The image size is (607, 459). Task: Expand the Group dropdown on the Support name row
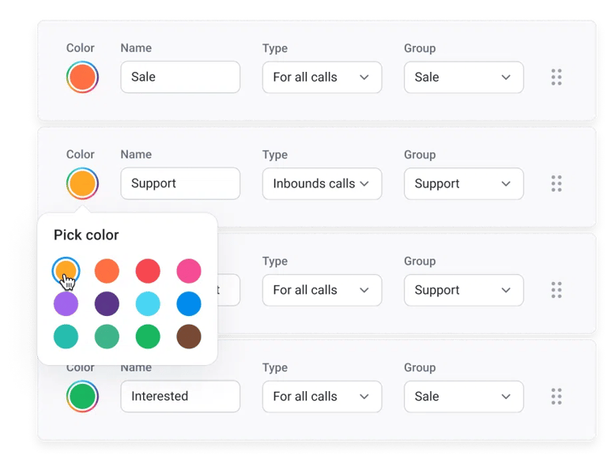pos(464,183)
